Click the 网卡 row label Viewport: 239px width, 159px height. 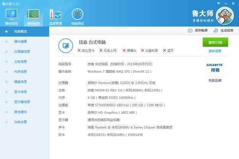pyautogui.click(x=62, y=135)
